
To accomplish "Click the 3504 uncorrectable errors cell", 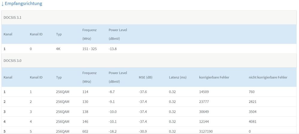I will pyautogui.click(x=253, y=112).
